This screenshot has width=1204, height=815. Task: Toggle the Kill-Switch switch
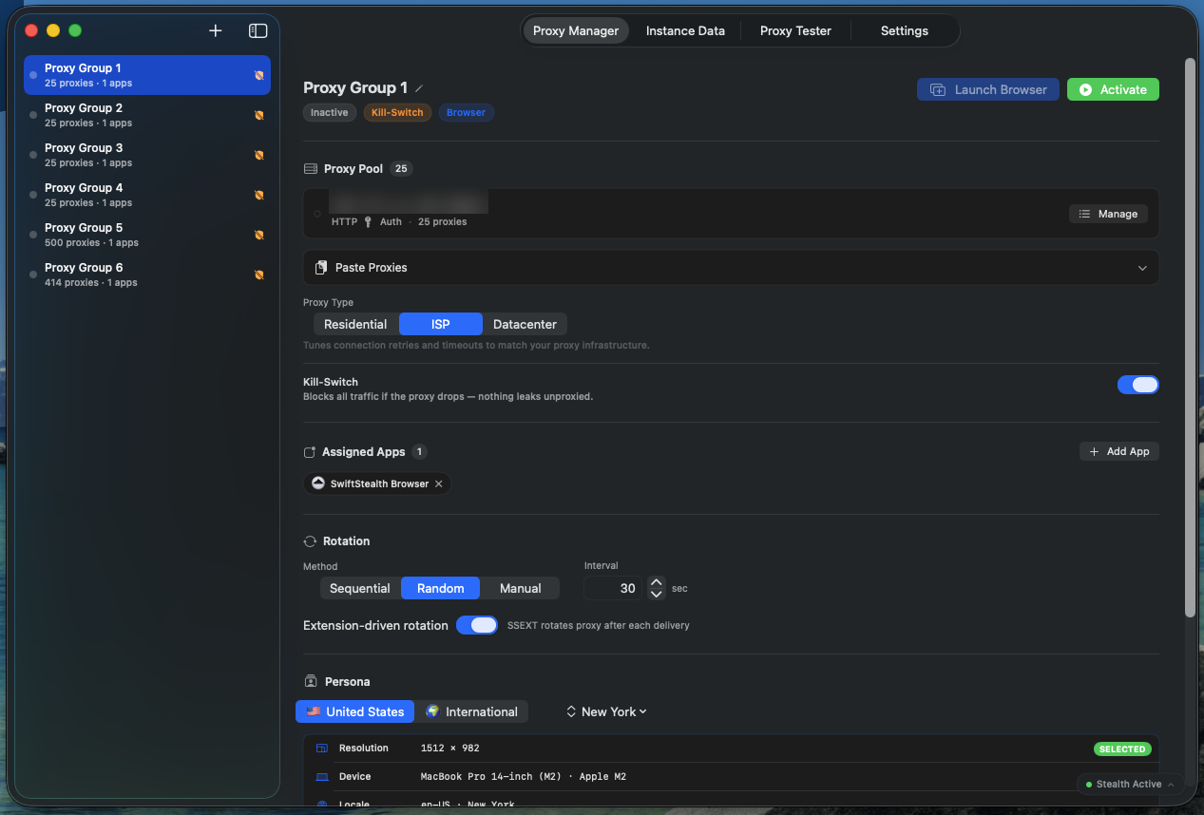coord(1138,385)
